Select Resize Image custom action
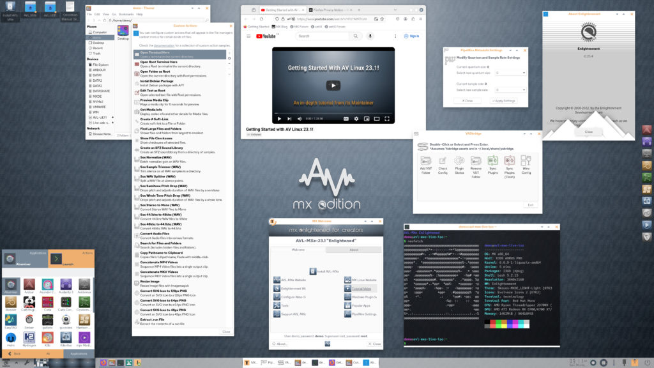 click(179, 283)
